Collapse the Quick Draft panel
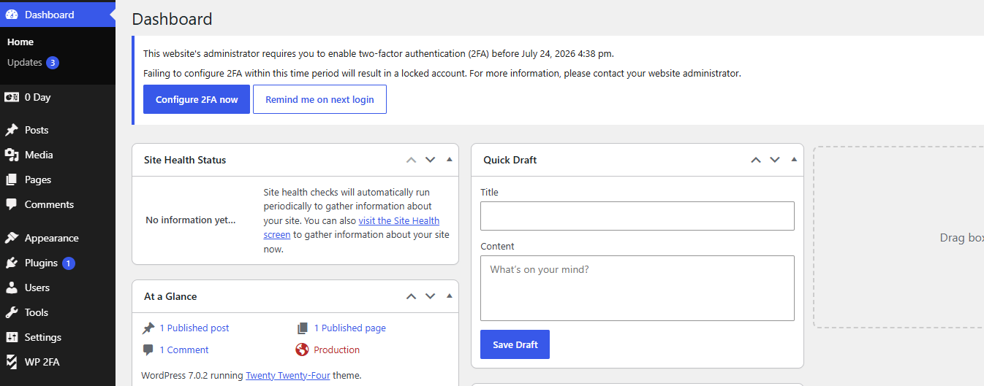The width and height of the screenshot is (984, 386). [x=794, y=160]
